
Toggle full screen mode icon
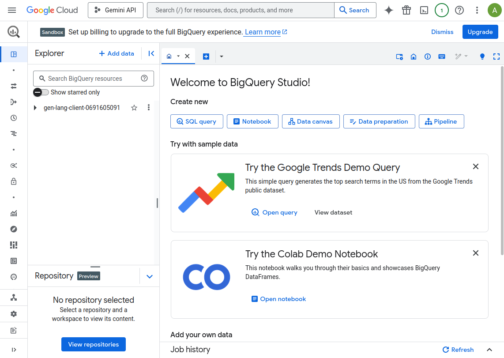tap(496, 57)
